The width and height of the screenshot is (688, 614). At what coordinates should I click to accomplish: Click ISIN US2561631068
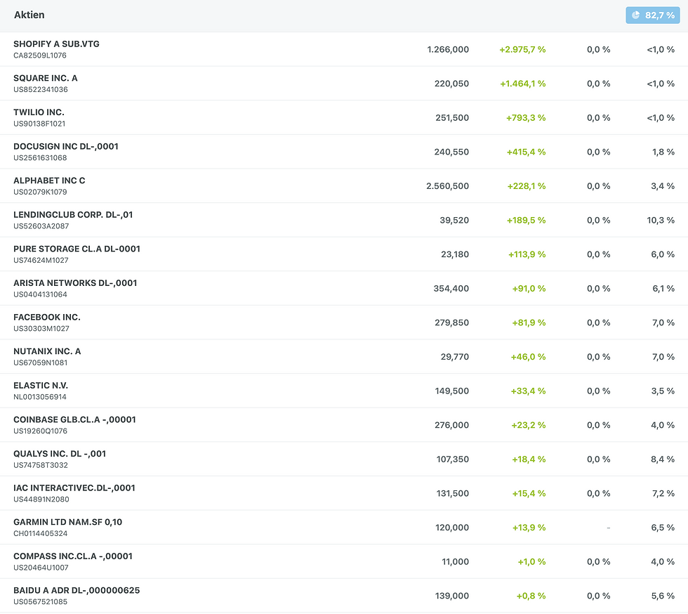click(x=40, y=157)
